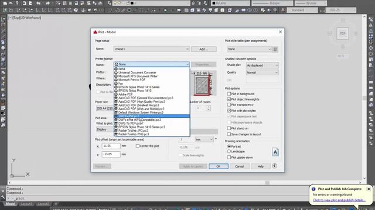Click the Add... page setup button

point(204,49)
